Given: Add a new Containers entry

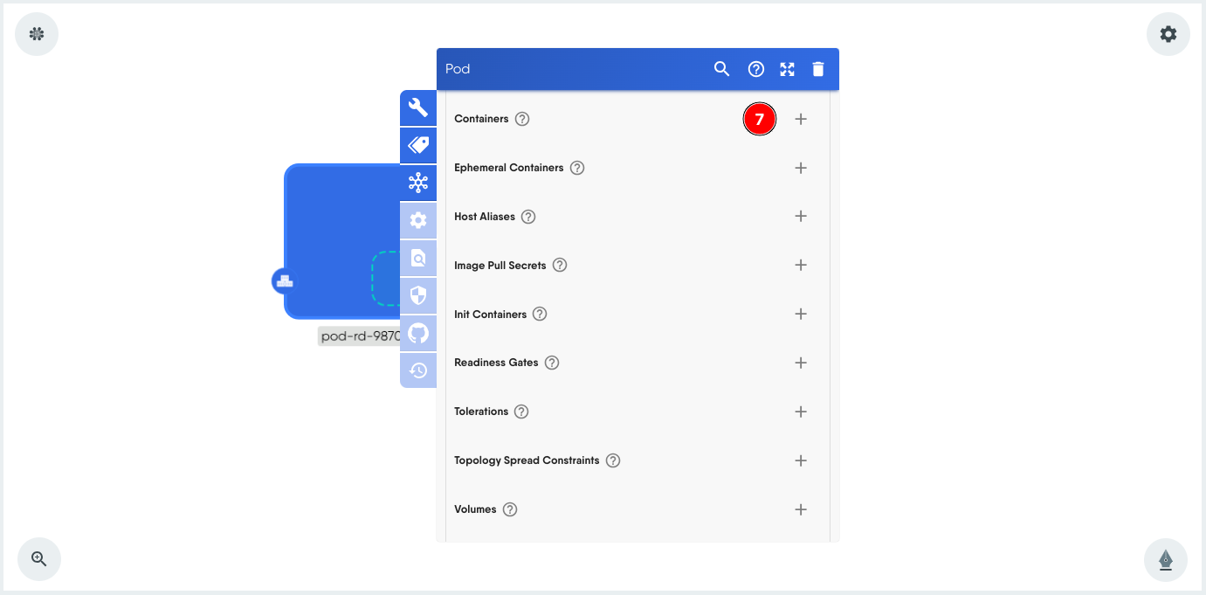Looking at the screenshot, I should (x=801, y=119).
